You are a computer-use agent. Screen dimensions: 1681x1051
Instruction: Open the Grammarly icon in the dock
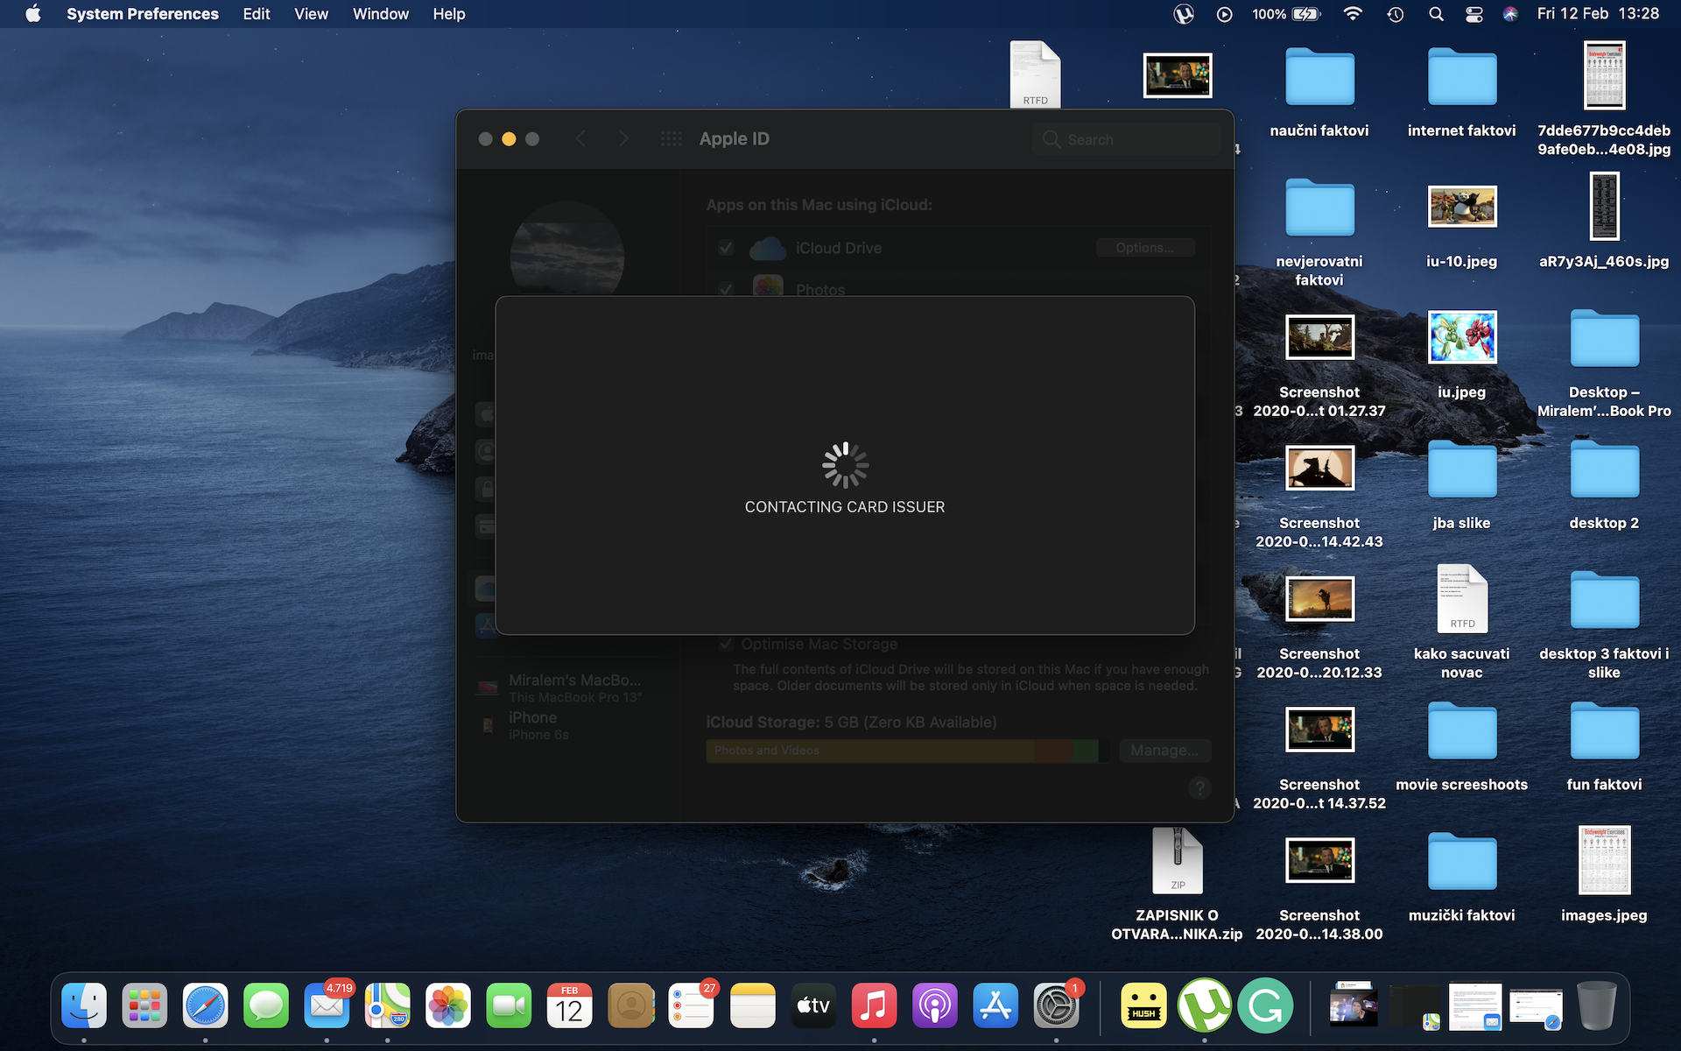pos(1265,1006)
